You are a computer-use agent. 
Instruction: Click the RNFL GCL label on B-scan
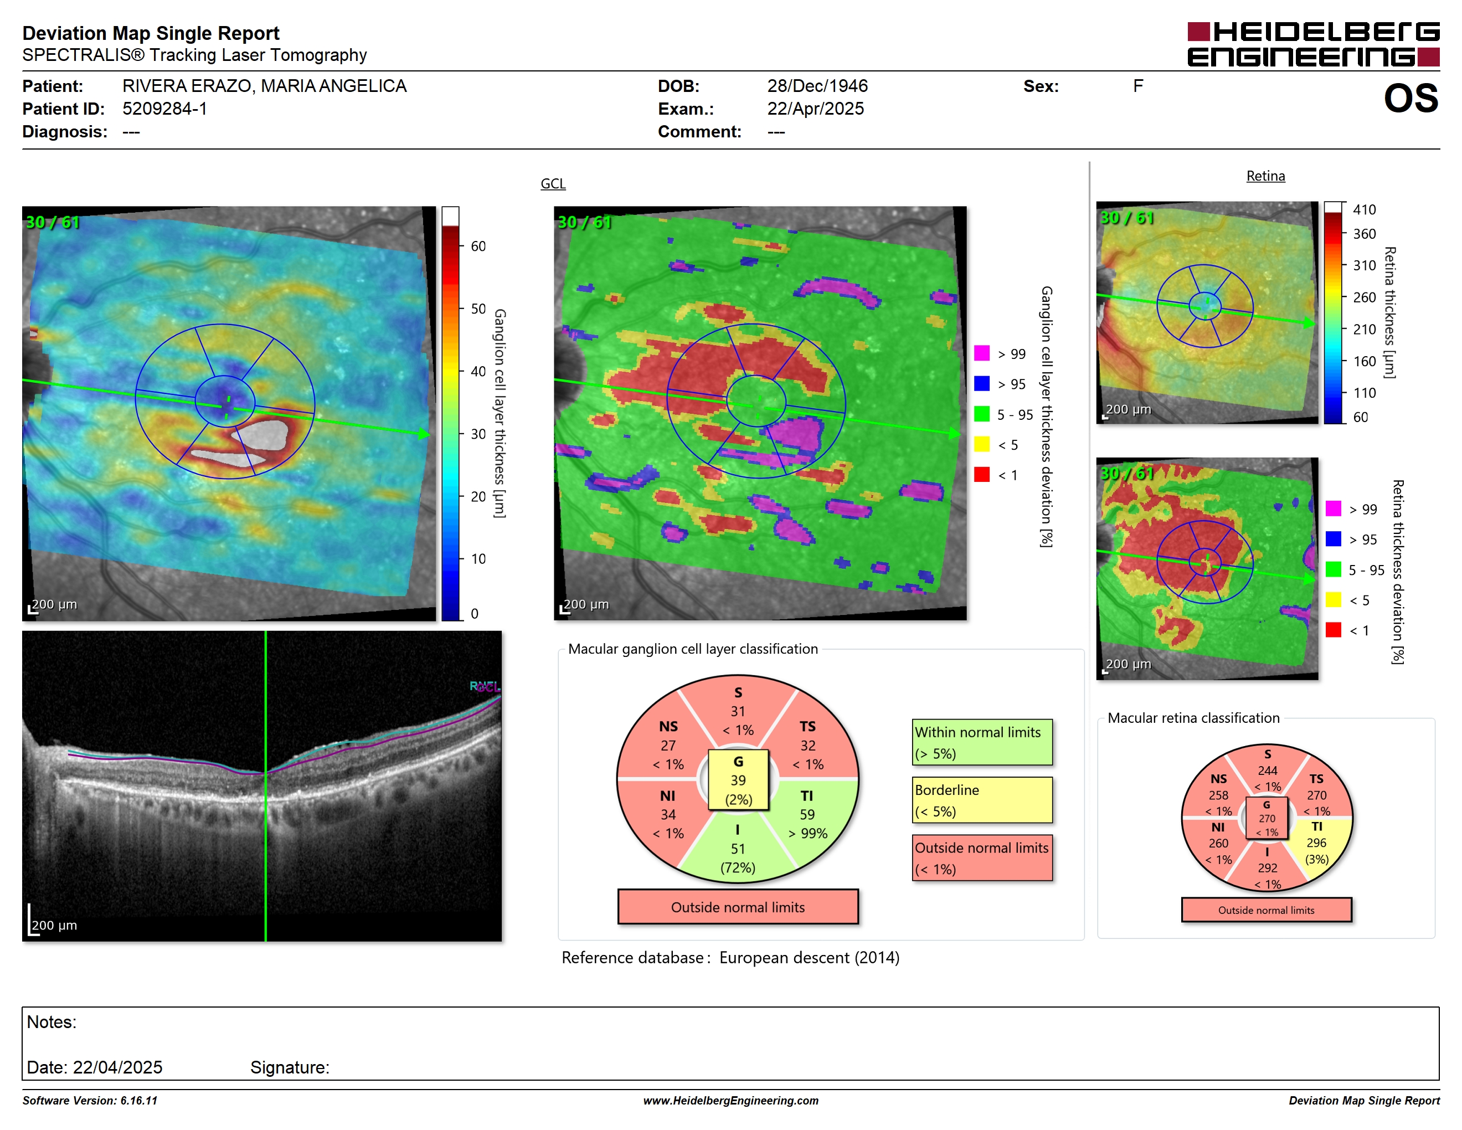coord(485,686)
